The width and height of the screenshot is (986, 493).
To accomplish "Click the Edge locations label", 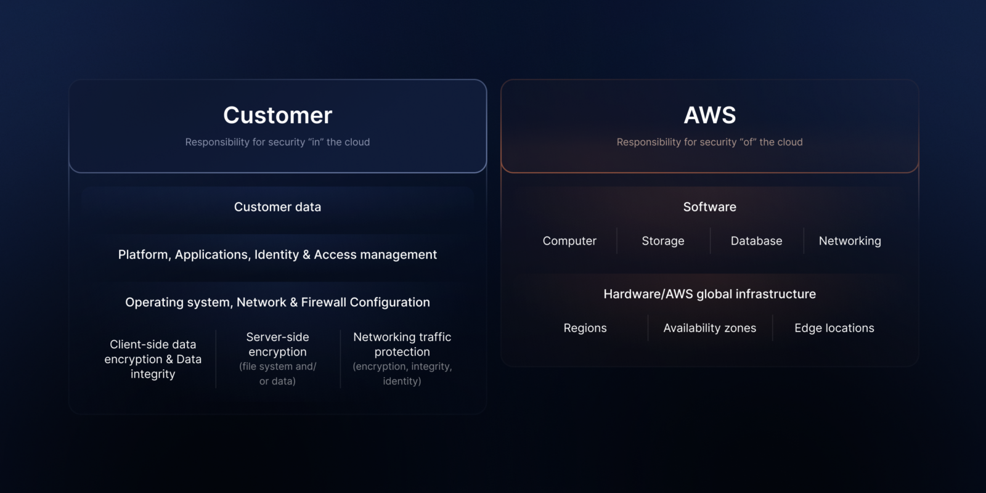I will pyautogui.click(x=834, y=328).
